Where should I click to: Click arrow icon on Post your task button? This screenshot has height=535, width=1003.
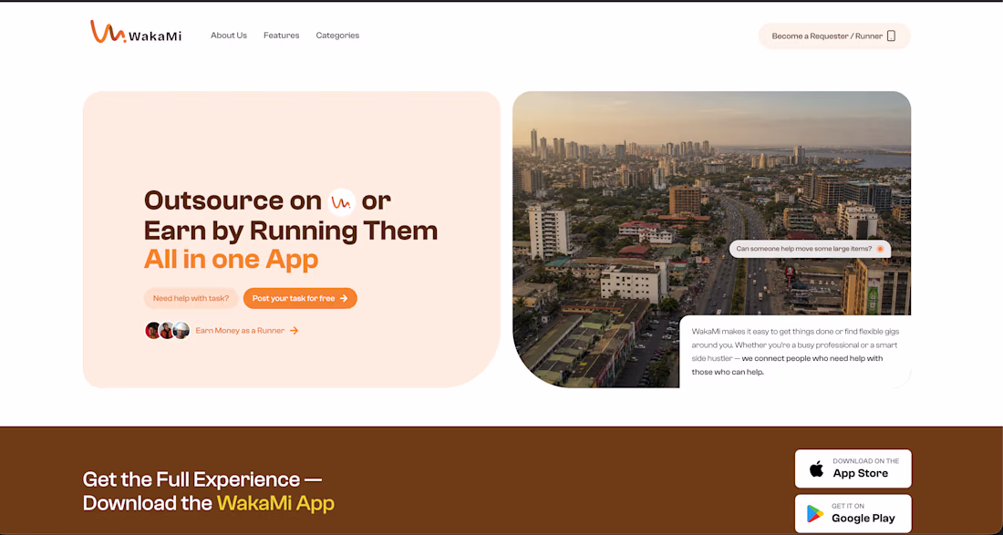344,299
